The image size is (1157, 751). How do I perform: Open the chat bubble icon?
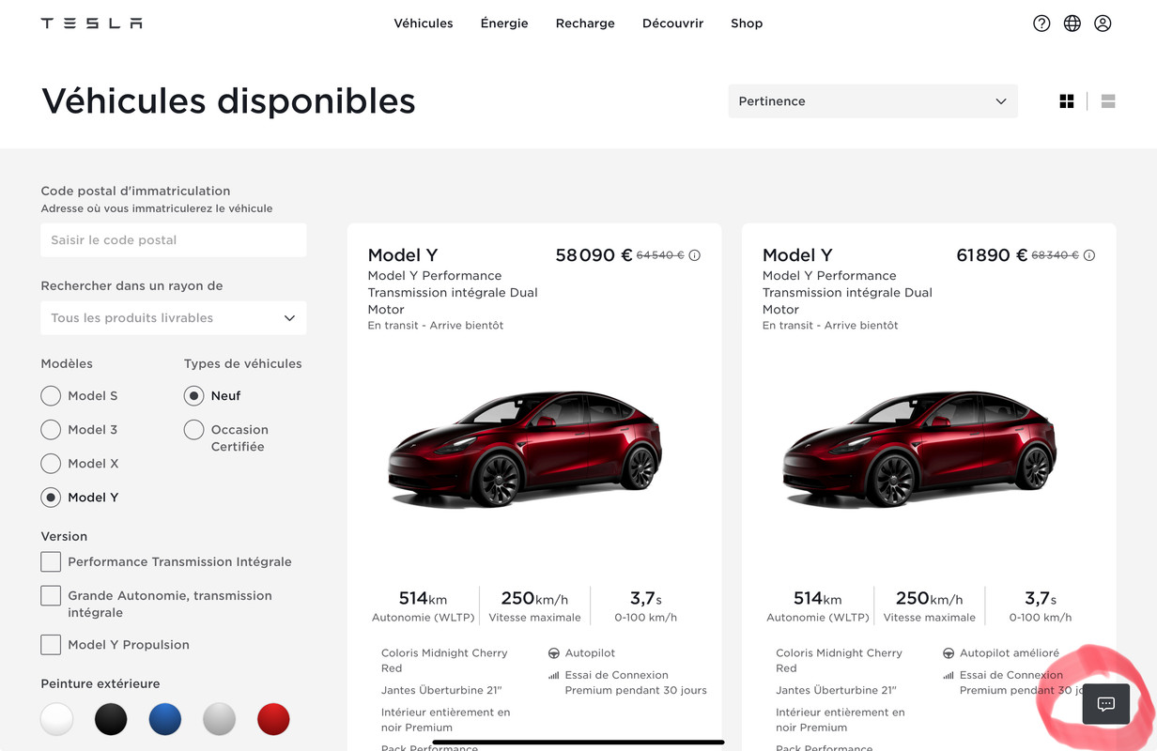pyautogui.click(x=1106, y=704)
